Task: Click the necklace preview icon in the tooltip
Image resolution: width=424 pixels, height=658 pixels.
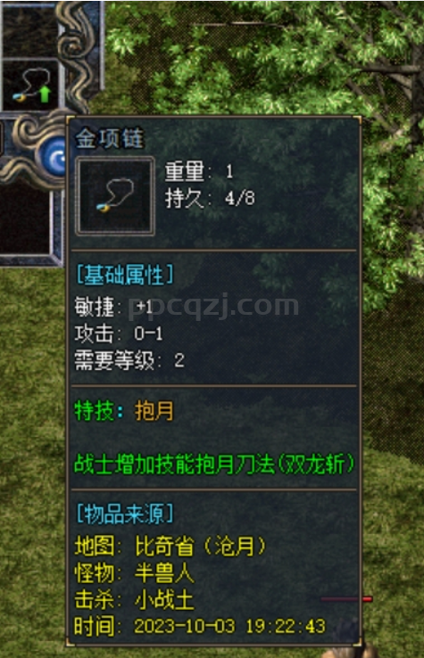Action: click(x=115, y=196)
